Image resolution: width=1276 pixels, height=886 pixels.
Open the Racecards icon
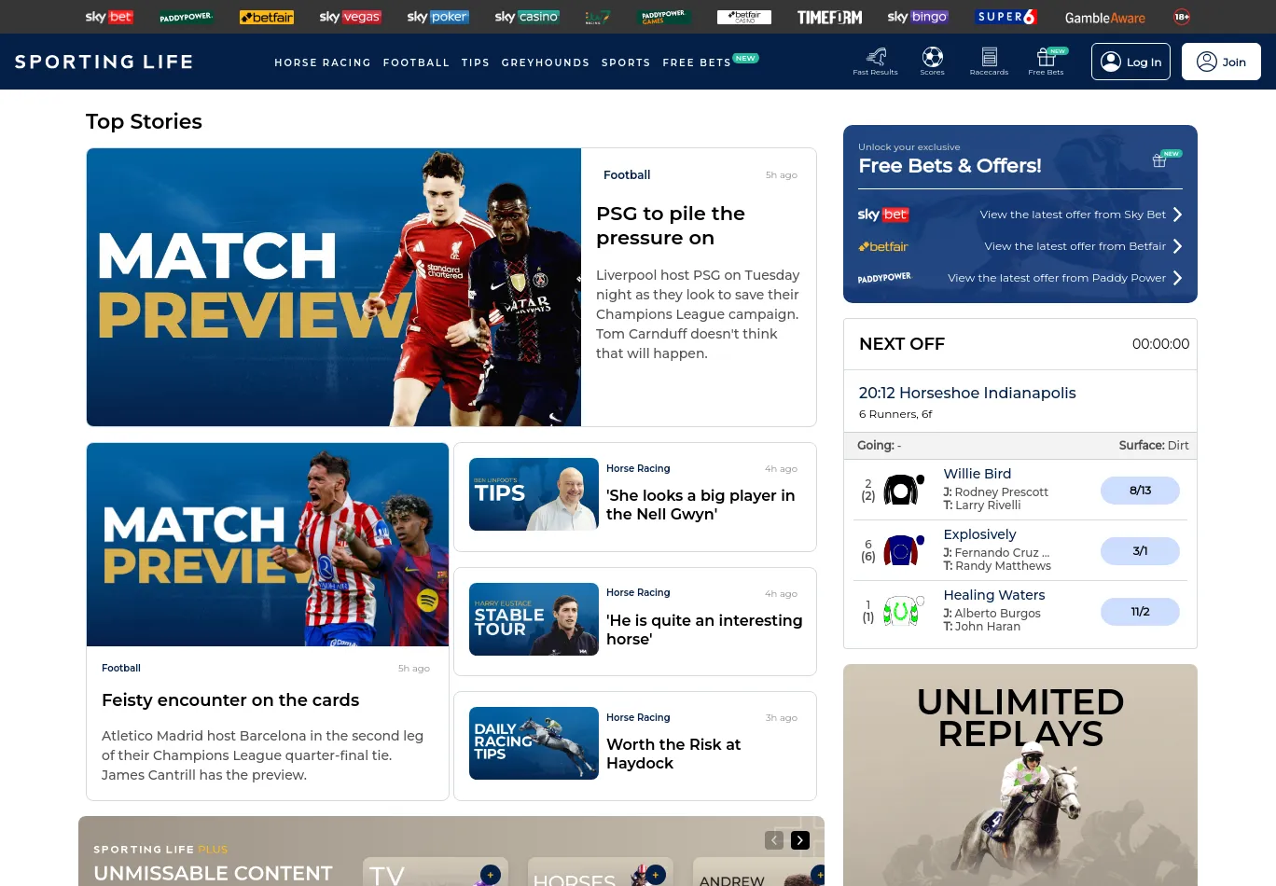[989, 58]
